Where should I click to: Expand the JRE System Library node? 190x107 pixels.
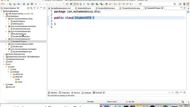4,14
